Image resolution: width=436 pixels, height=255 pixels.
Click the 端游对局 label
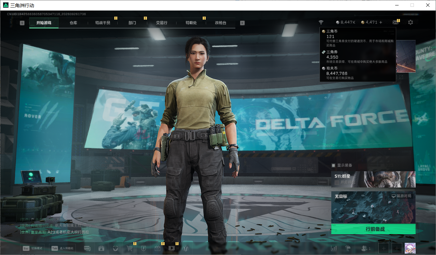tap(401, 196)
